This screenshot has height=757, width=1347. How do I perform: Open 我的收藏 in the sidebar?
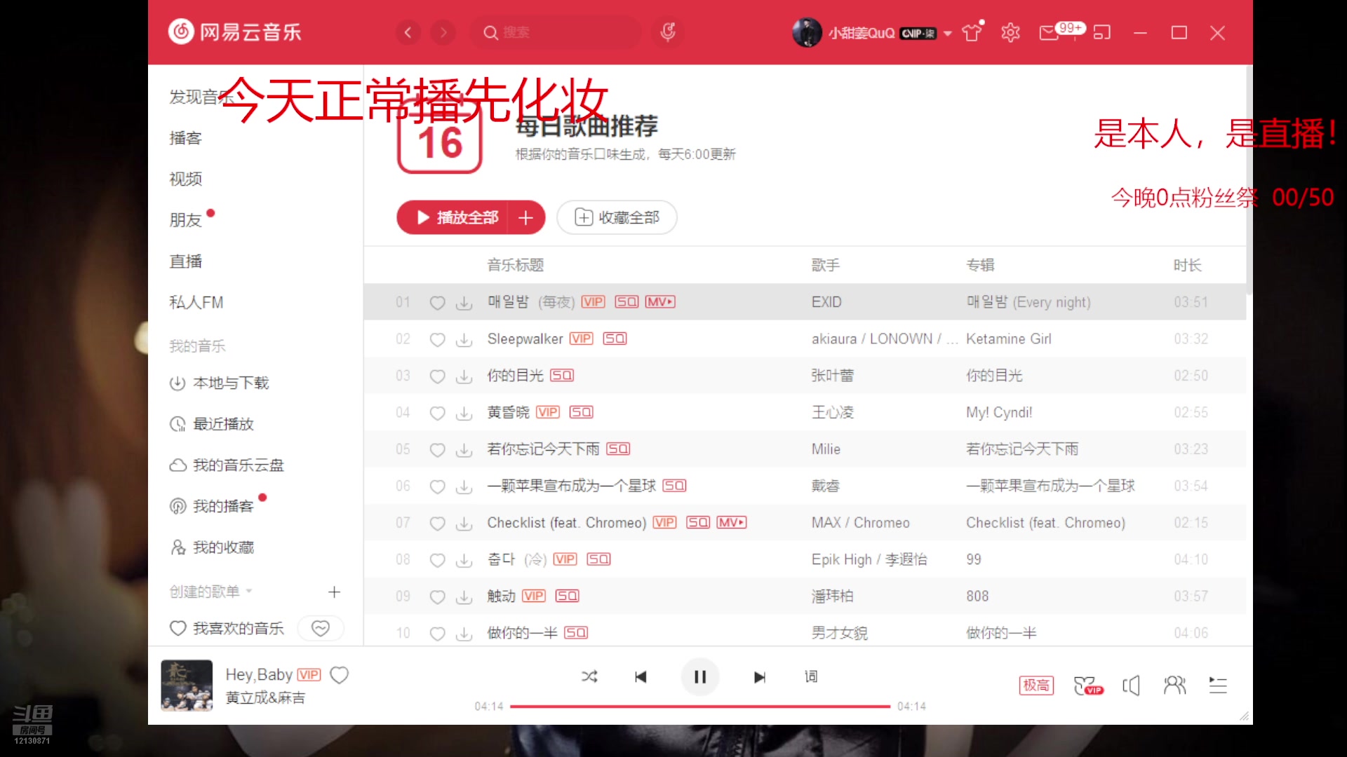[212, 547]
